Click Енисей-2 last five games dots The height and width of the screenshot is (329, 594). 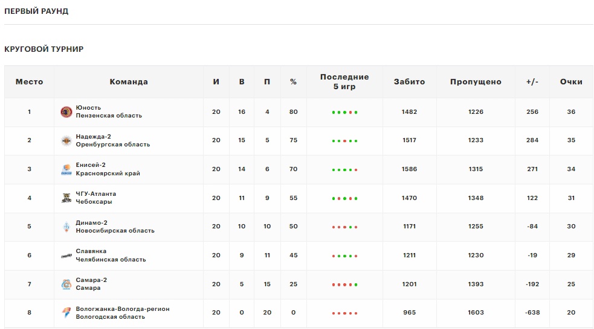point(344,169)
